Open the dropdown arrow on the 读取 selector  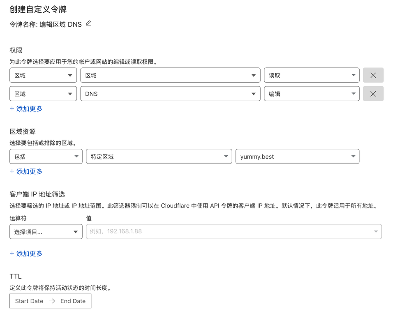[x=353, y=75]
